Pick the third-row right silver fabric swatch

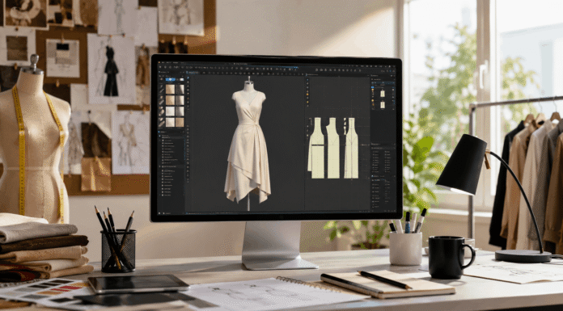coord(180,111)
